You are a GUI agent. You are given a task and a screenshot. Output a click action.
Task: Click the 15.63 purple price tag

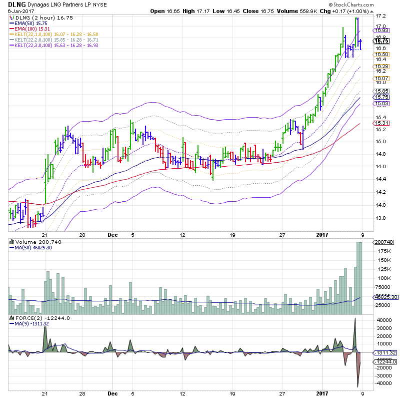pos(381,104)
